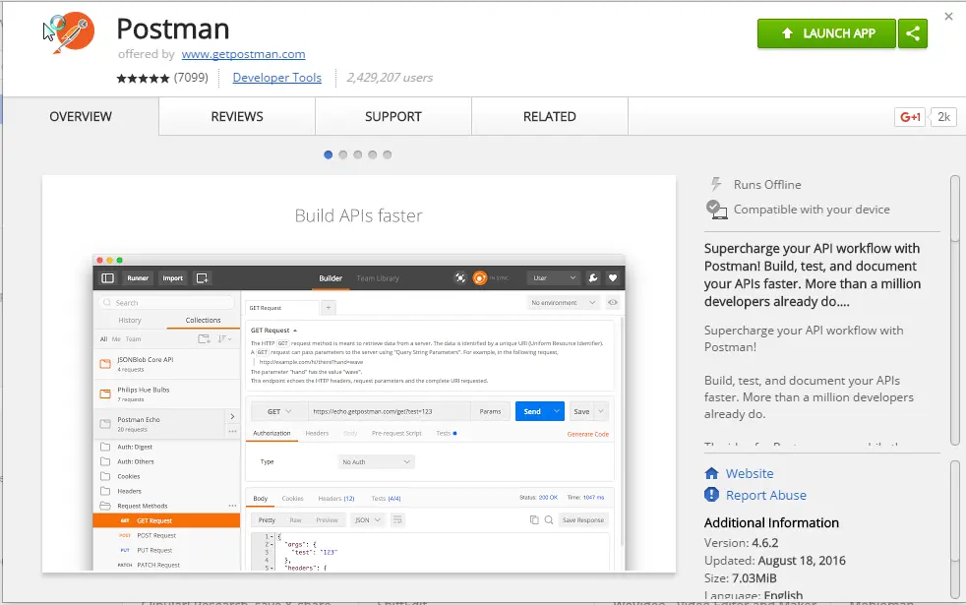
Task: Open the Developer Tools category link
Action: pos(277,78)
